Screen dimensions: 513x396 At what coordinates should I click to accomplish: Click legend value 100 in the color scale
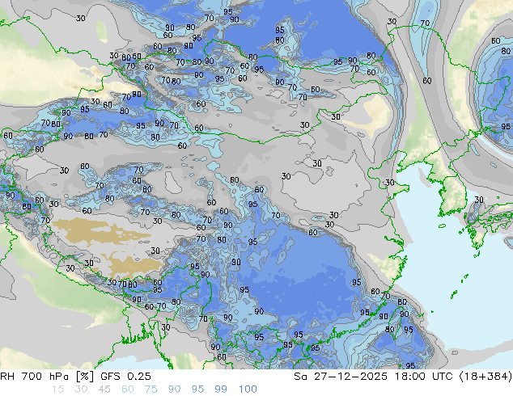[x=248, y=390]
